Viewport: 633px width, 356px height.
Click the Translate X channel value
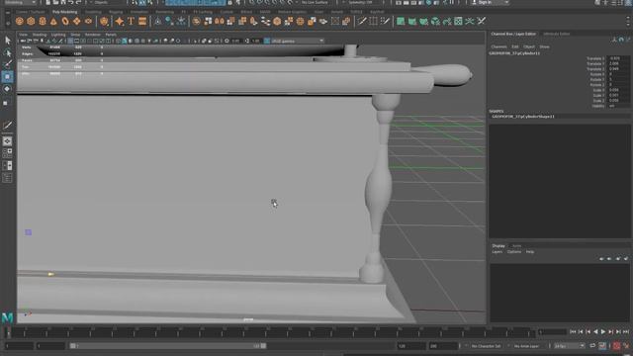(618, 58)
